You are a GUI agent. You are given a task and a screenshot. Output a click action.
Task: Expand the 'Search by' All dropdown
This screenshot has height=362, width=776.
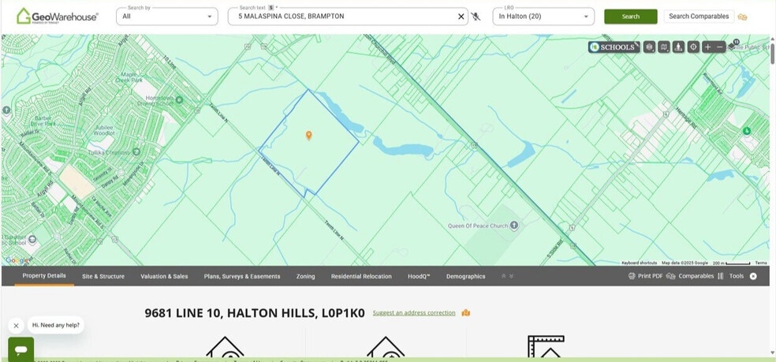[x=167, y=17]
